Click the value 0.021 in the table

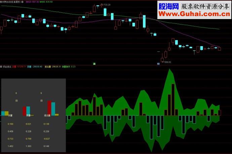(x=28, y=124)
